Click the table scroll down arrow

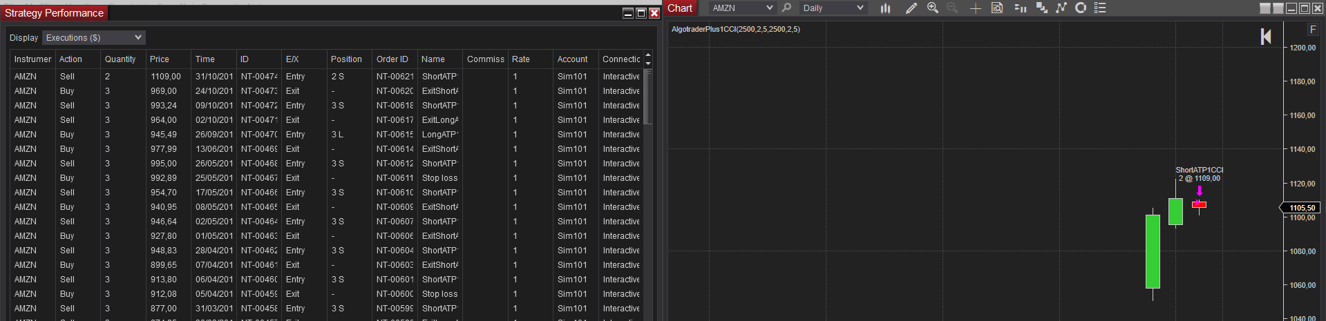pos(648,64)
